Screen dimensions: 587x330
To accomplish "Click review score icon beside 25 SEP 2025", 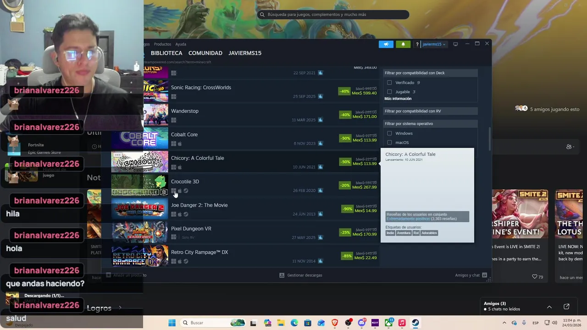I will (321, 96).
